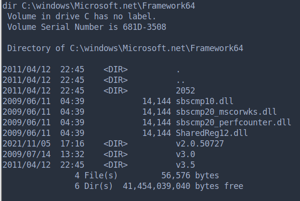The image size is (300, 201).
Task: Click the <DIR> marker on the v3.0 row
Action: pos(115,154)
